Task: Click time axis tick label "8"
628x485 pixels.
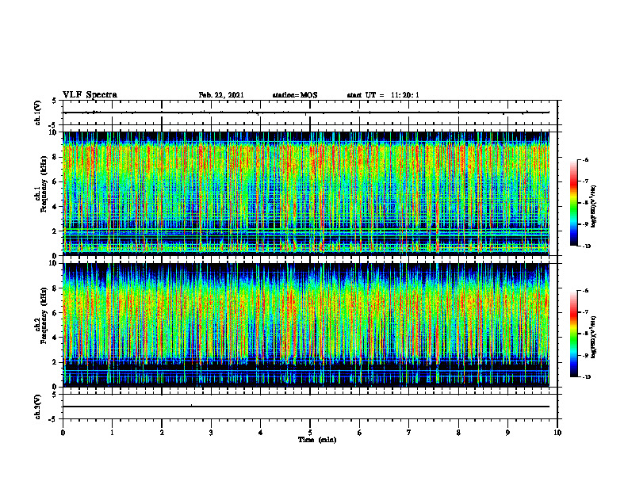Action: (458, 433)
